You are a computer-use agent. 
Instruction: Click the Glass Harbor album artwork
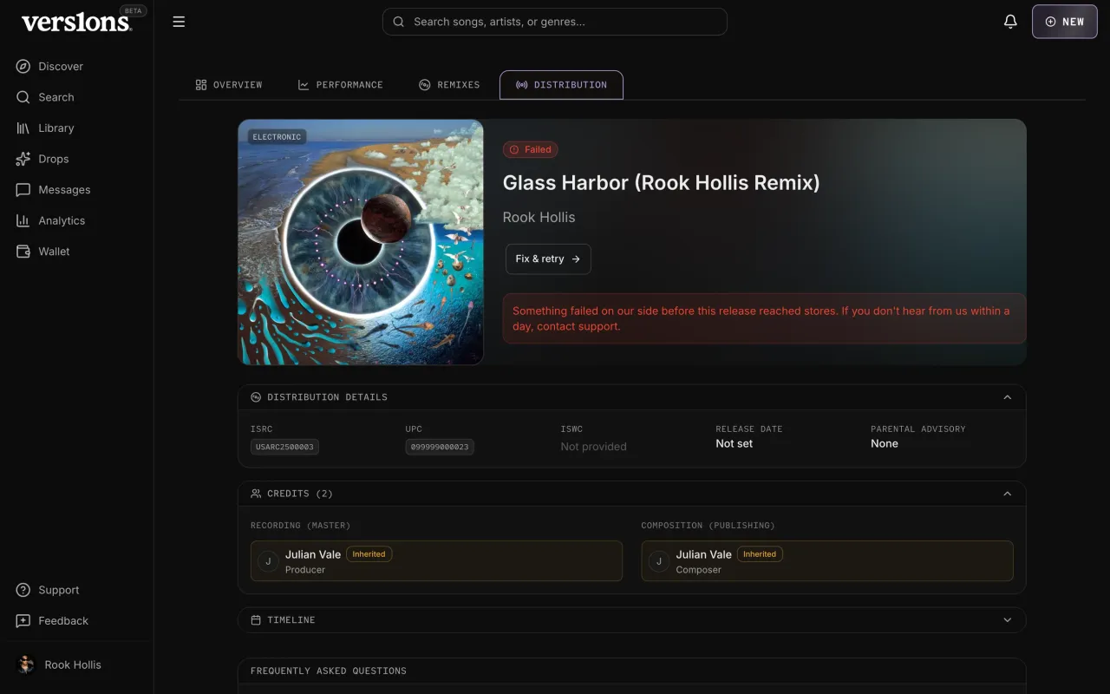pos(361,242)
